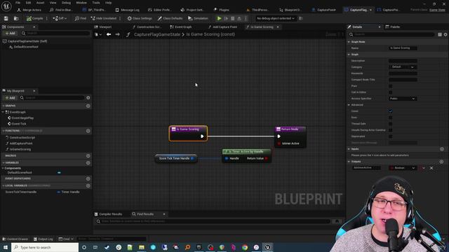
Task: Click the Return Node in graph
Action: [x=290, y=136]
